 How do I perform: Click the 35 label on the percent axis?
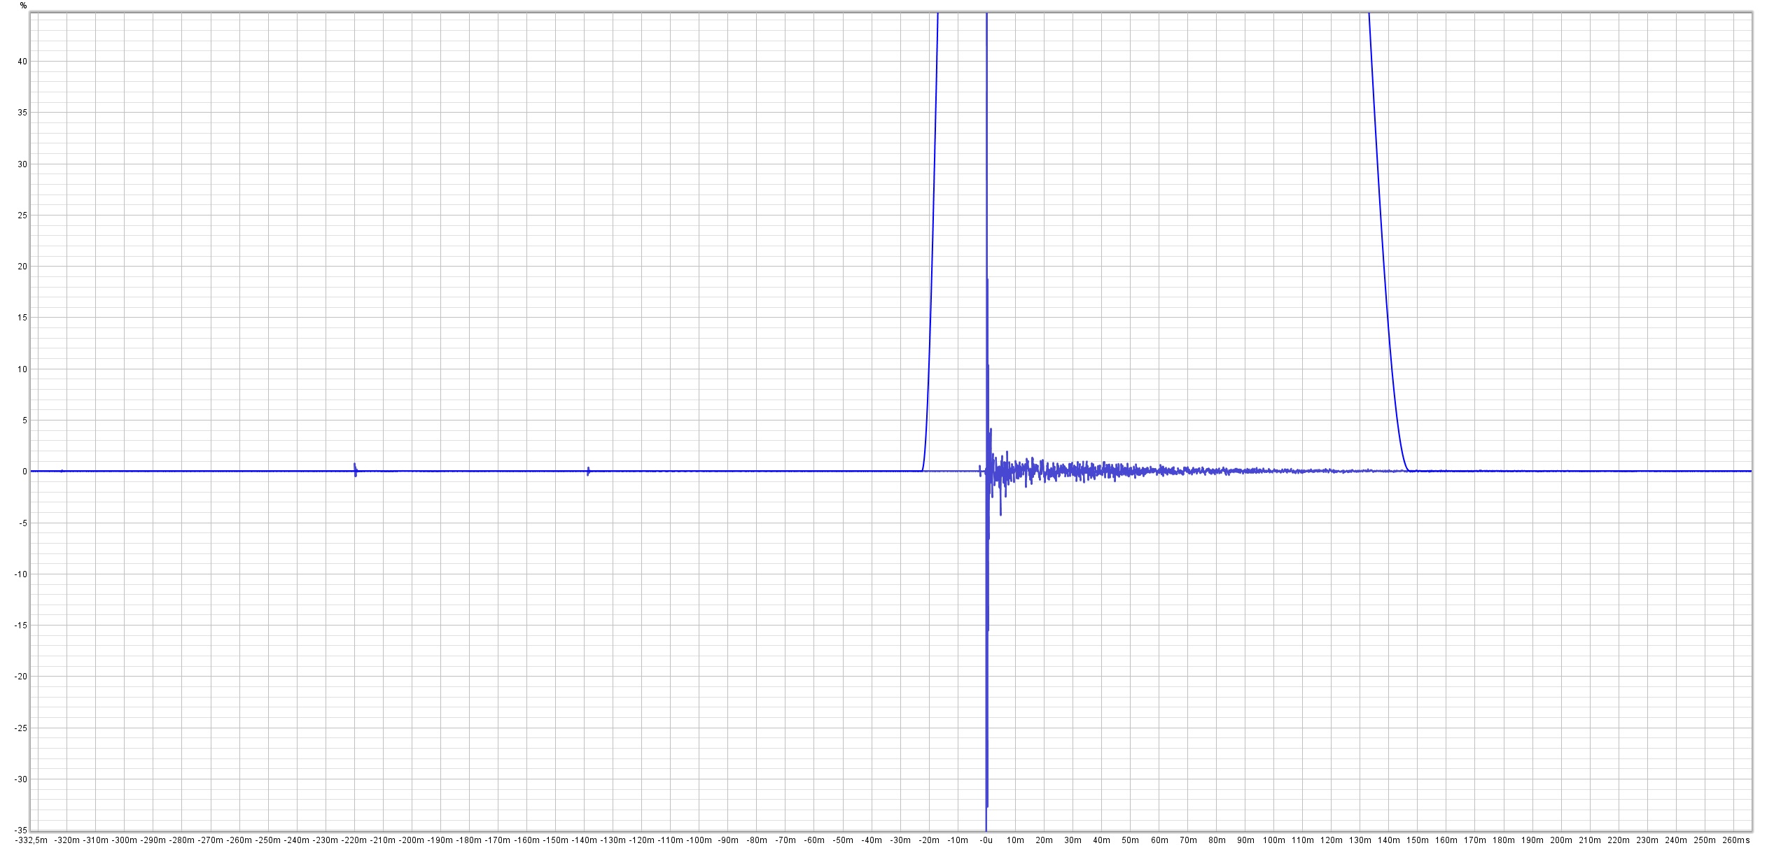23,113
